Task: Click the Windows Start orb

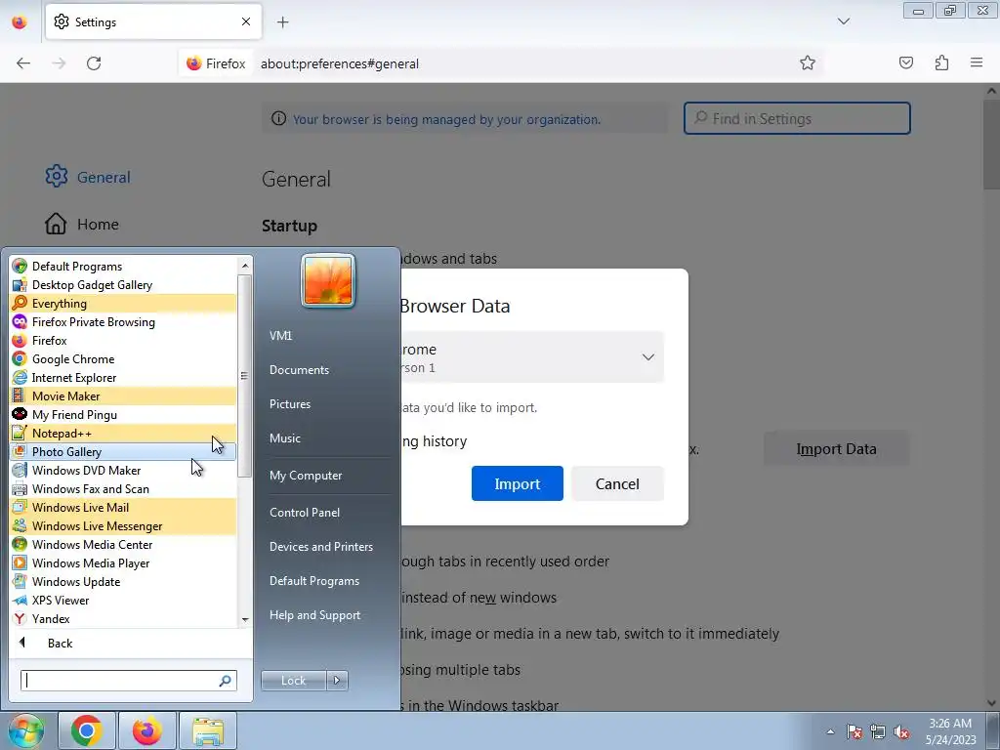Action: point(25,730)
